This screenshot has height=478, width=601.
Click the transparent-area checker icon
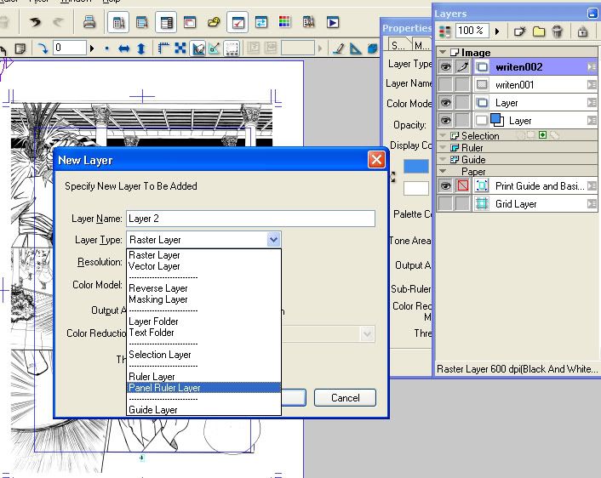click(x=180, y=48)
